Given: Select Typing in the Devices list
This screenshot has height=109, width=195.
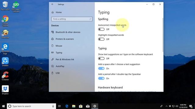Looking at the screenshot, I should (x=57, y=52).
